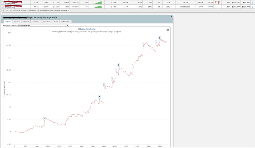The height and width of the screenshot is (148, 255).
Task: Click the $ flag marker above x-axis 5300
Action: click(133, 65)
